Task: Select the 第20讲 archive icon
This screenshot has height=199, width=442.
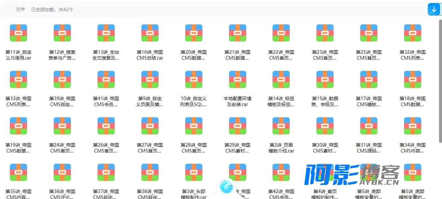Action: pos(194,33)
